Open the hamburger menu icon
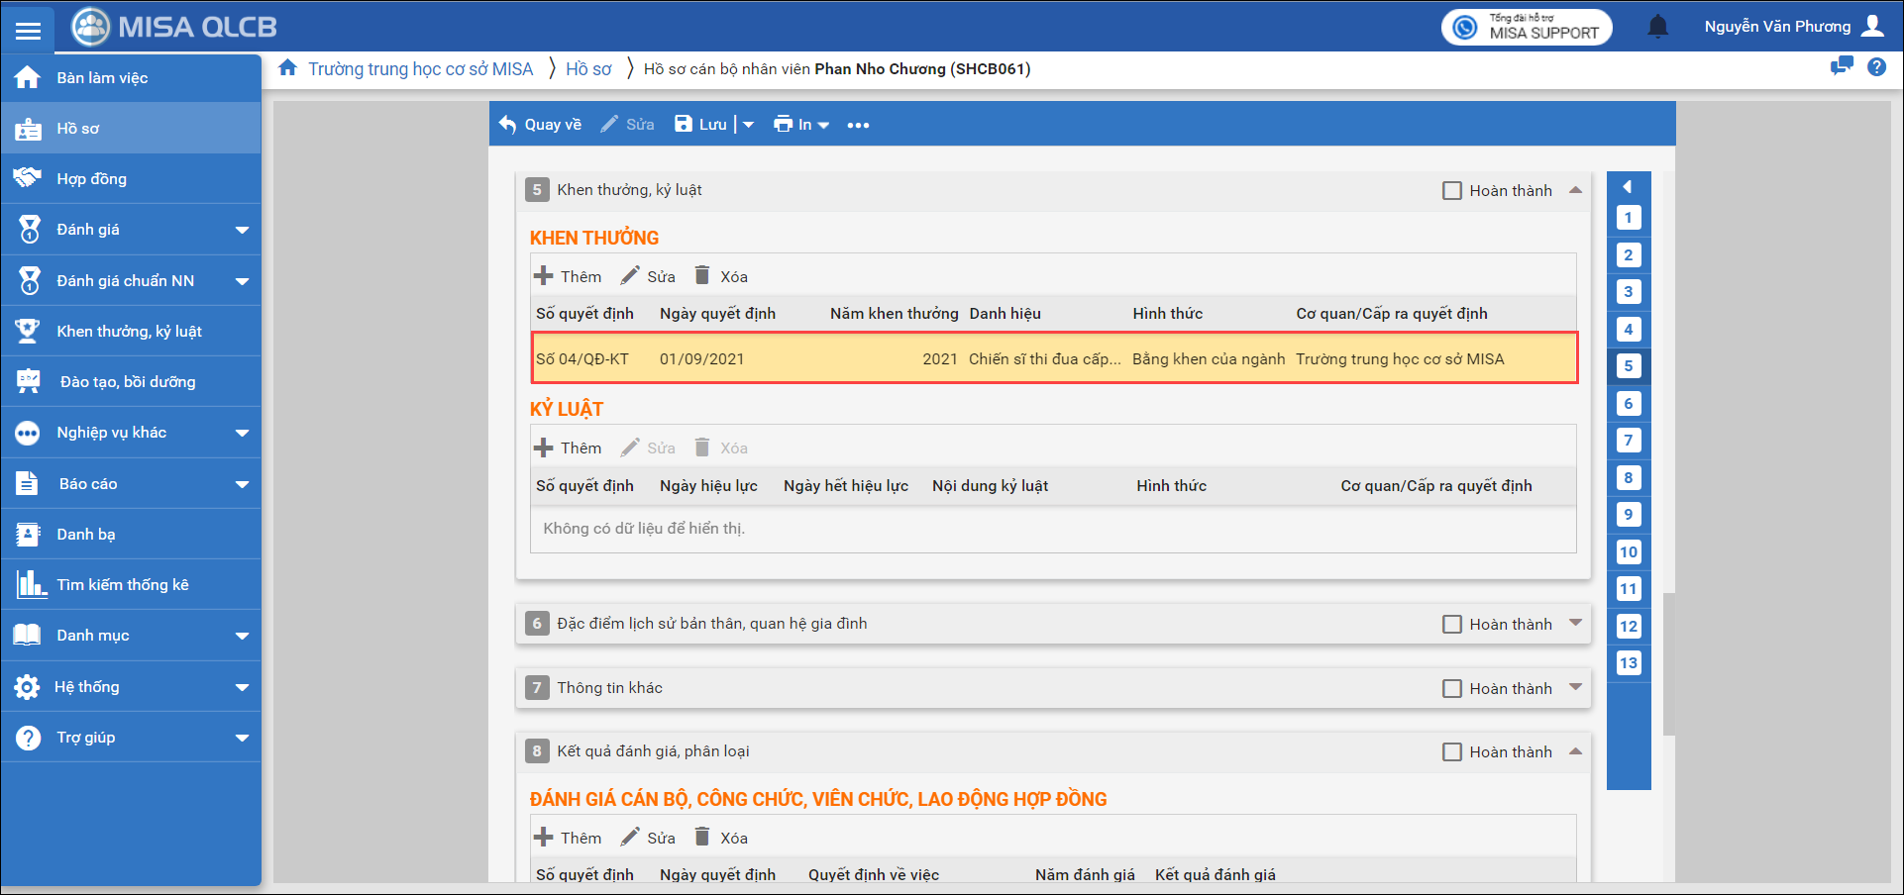This screenshot has width=1904, height=895. [x=28, y=30]
